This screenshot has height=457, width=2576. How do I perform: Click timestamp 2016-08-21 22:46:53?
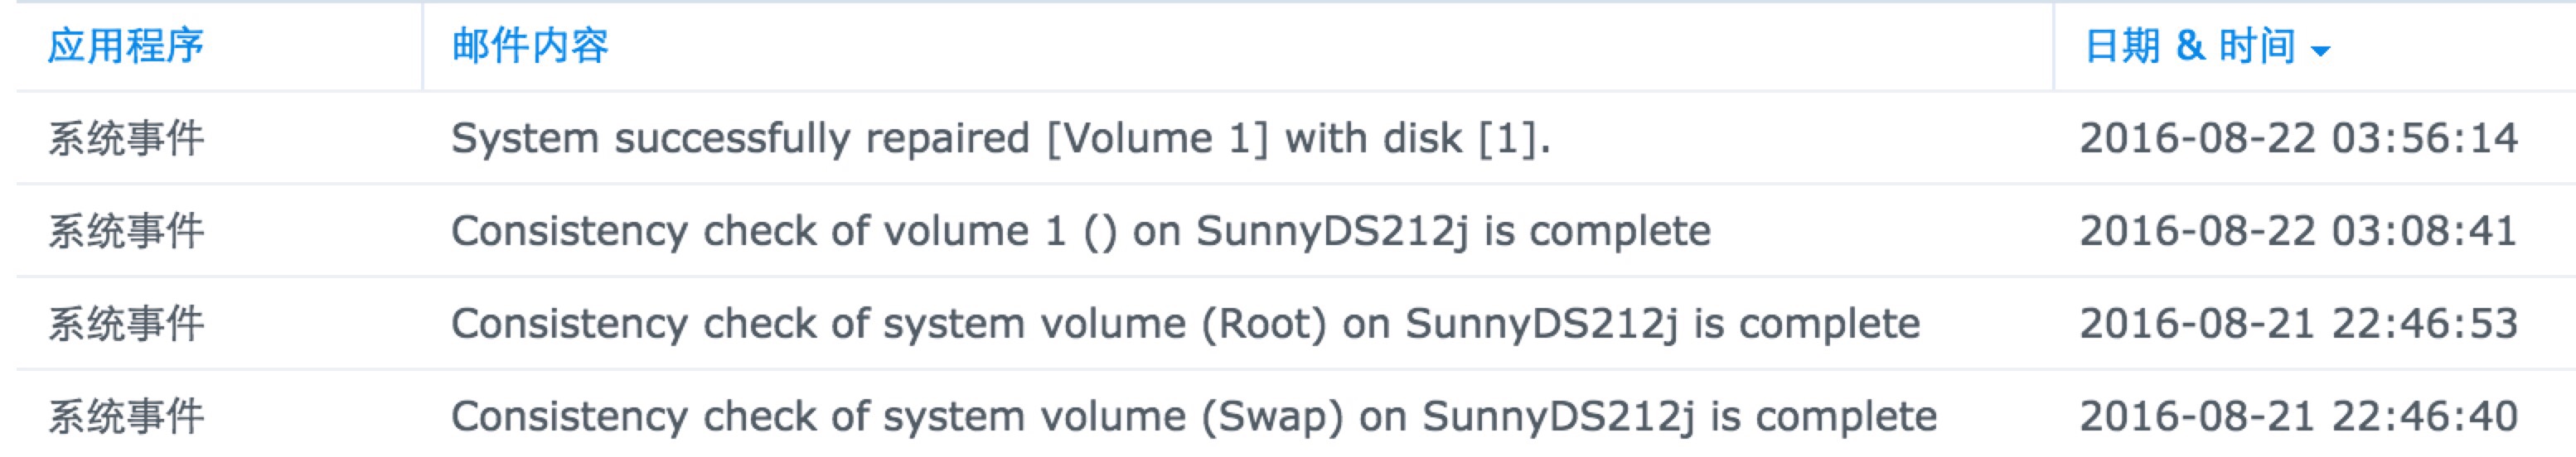pos(2298,325)
